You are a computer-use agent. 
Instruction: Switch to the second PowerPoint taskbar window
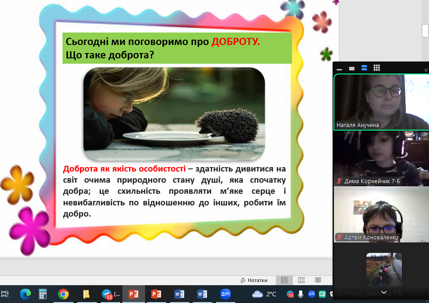pos(156,294)
